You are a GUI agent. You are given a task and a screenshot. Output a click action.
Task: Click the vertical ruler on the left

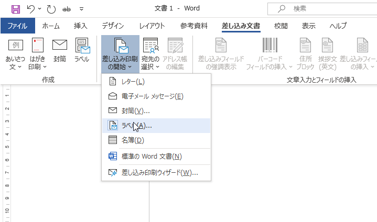pos(7,153)
